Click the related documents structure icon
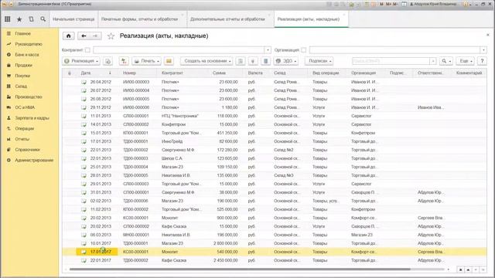 [241, 61]
